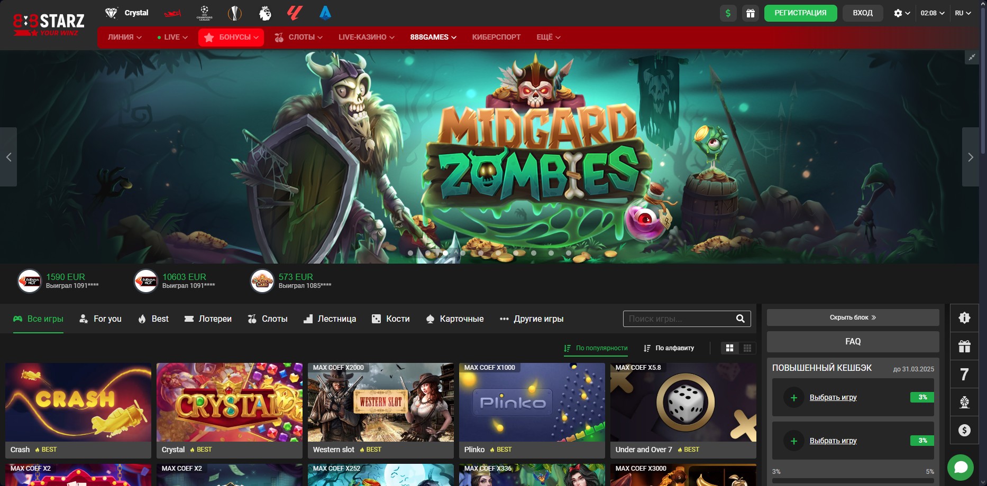The image size is (987, 486).
Task: Open the Under and Over 7 thumbnail
Action: click(683, 402)
